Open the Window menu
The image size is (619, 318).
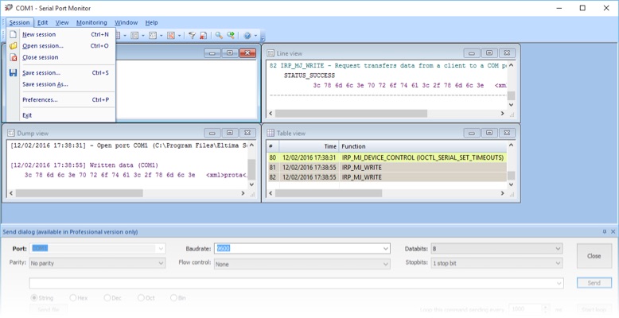(126, 22)
